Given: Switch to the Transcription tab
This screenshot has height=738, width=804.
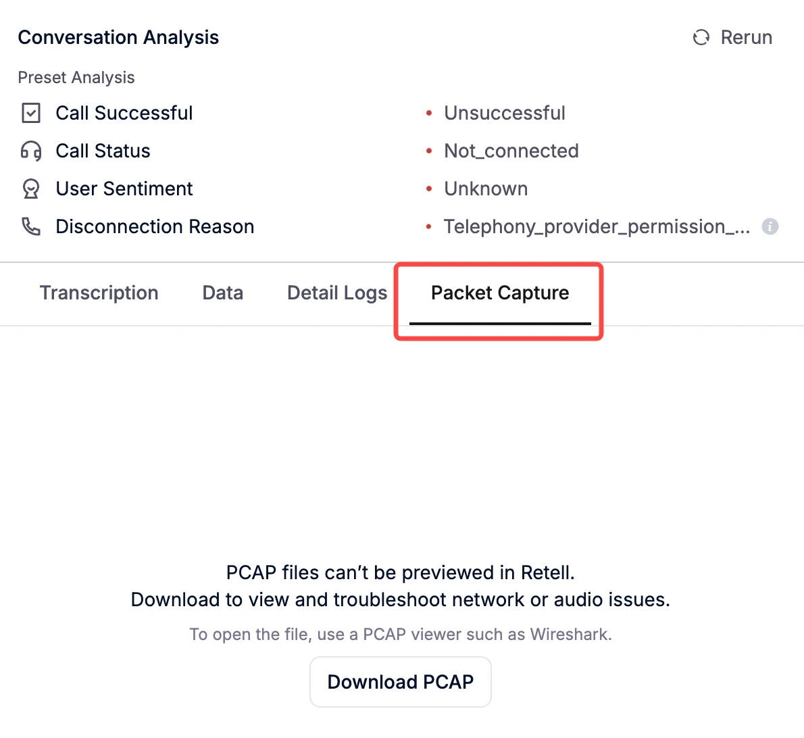Looking at the screenshot, I should pos(99,293).
